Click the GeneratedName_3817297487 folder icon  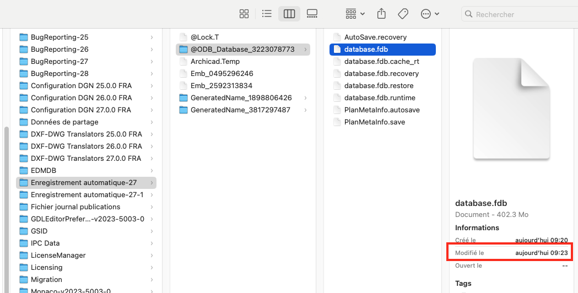point(183,110)
